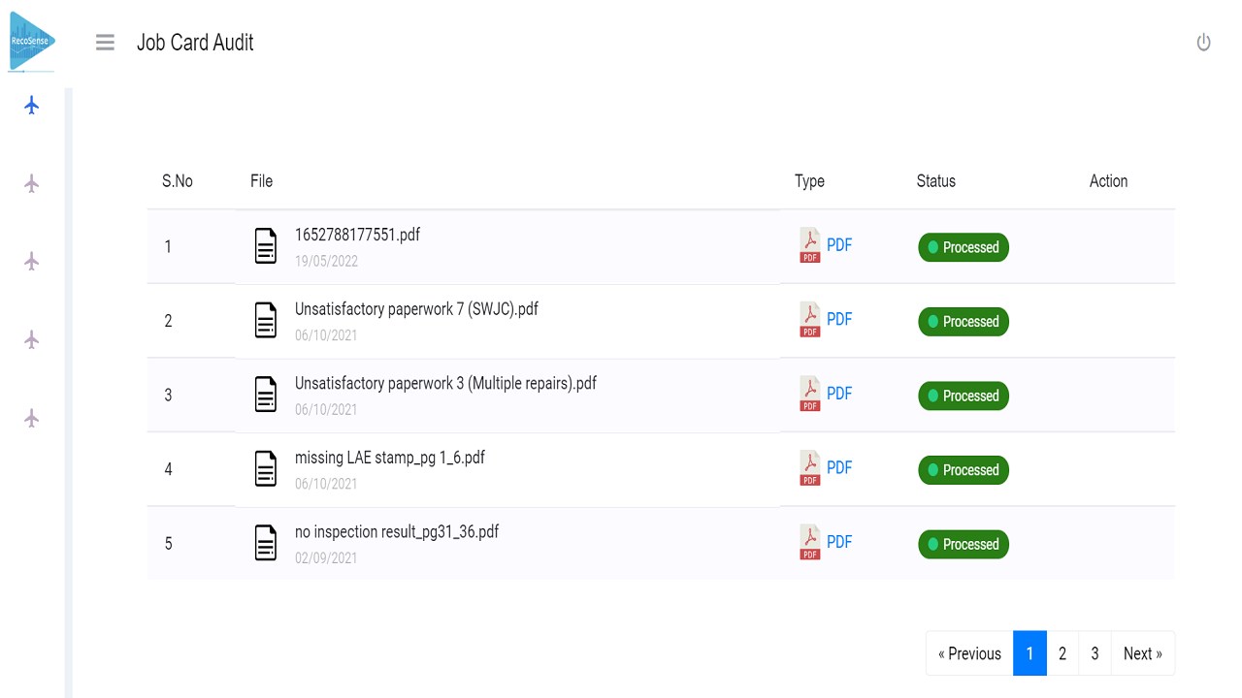This screenshot has height=698, width=1242.
Task: Open Unsatisfactory paperwork 3 (Multiple repairs).pdf
Action: pyautogui.click(x=445, y=383)
